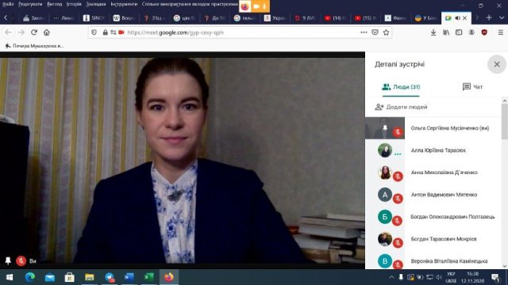Open a new browser tab with plus icon

tap(489, 17)
